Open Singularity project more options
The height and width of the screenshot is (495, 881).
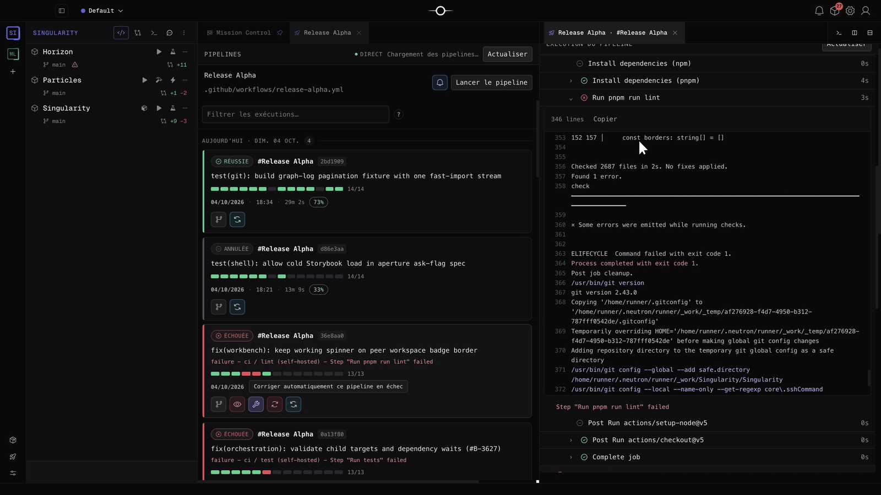tap(185, 108)
